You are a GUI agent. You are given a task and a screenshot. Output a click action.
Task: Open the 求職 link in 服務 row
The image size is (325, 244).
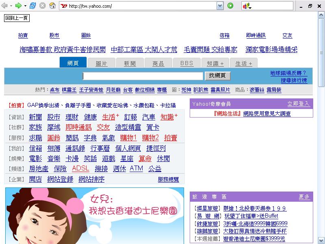coord(35,138)
